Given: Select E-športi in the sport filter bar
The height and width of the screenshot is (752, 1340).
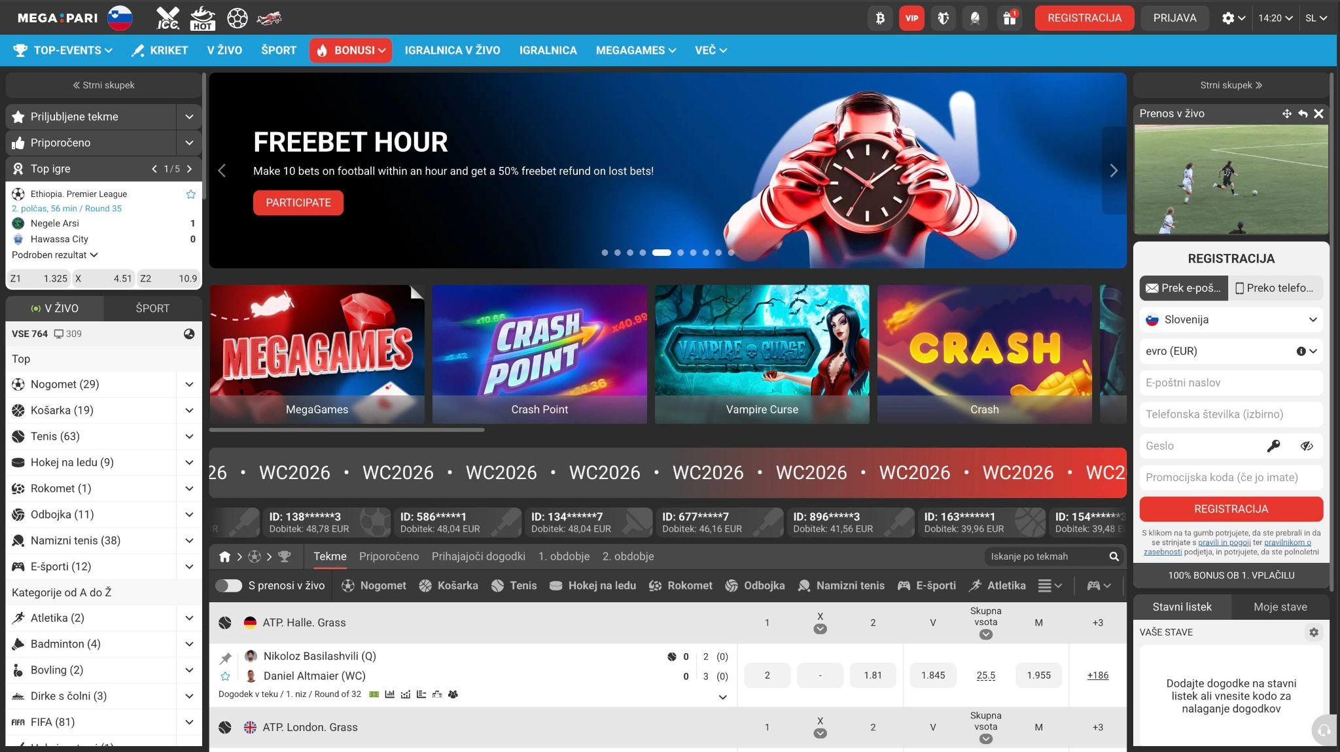Looking at the screenshot, I should point(926,586).
